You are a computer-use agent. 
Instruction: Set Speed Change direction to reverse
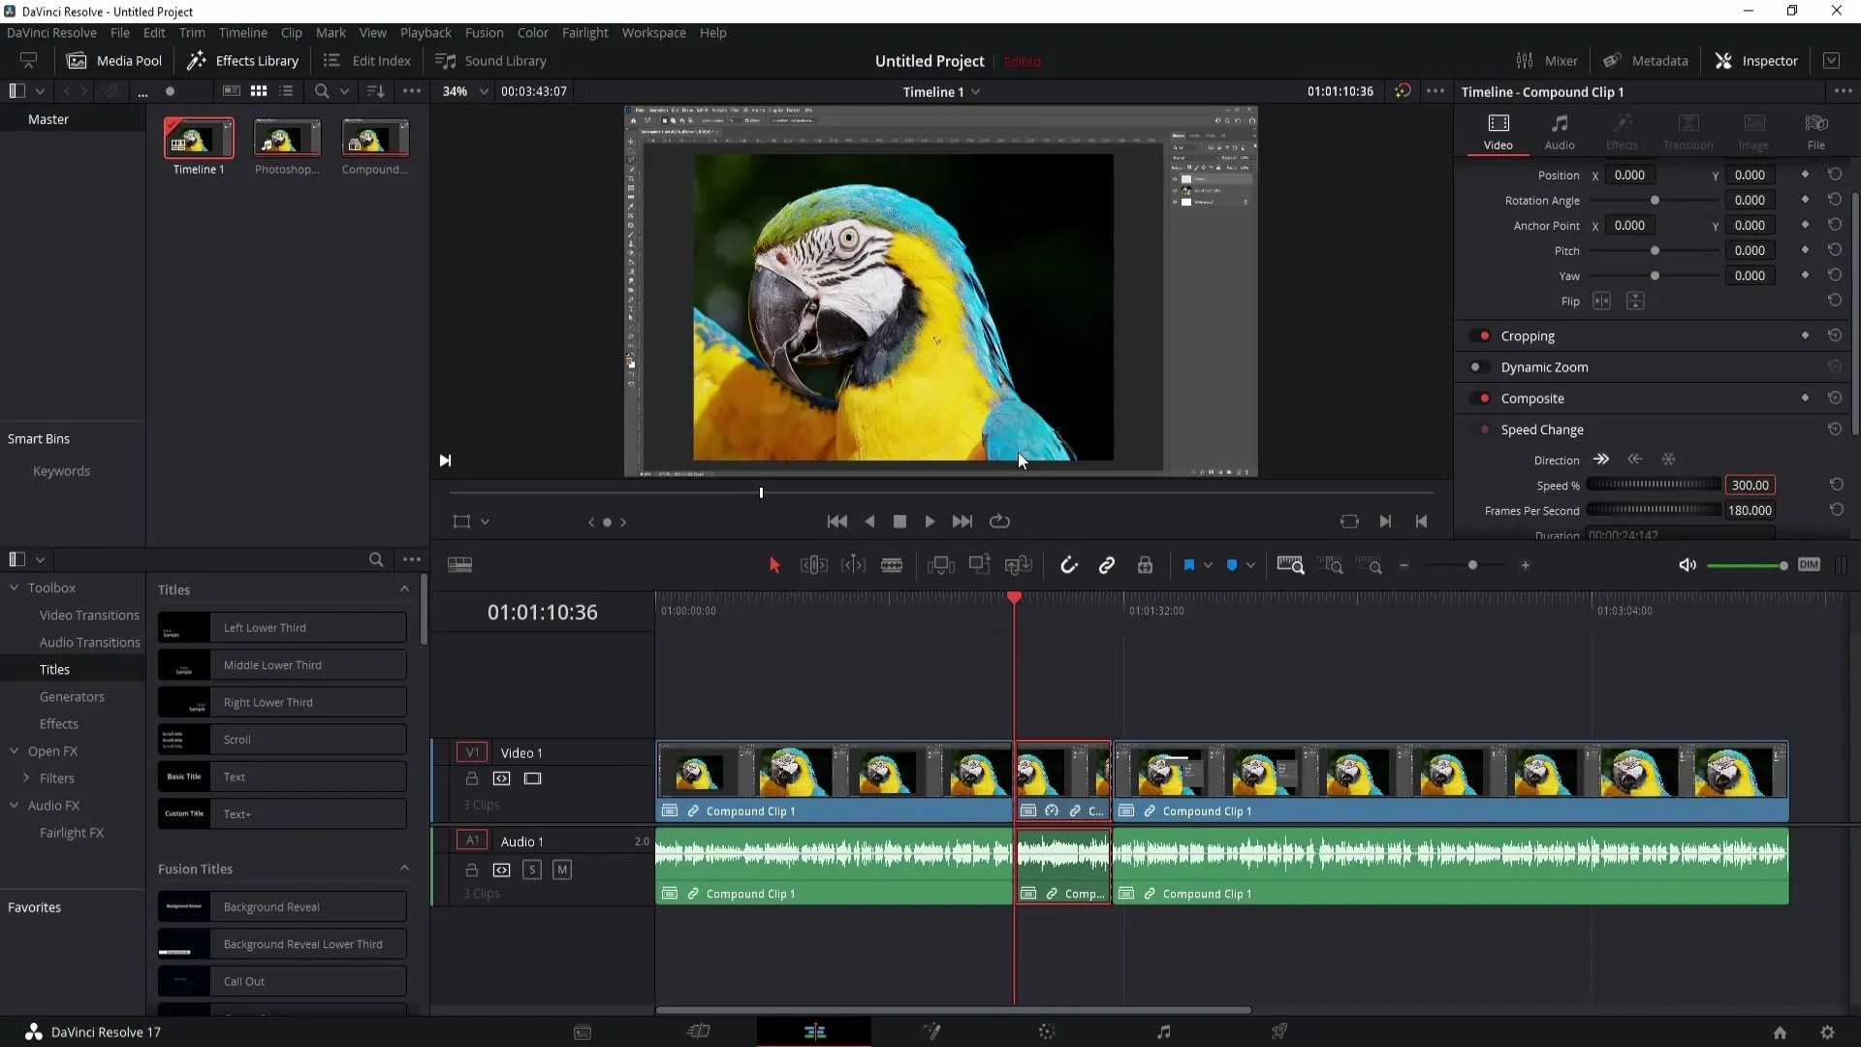(1635, 460)
